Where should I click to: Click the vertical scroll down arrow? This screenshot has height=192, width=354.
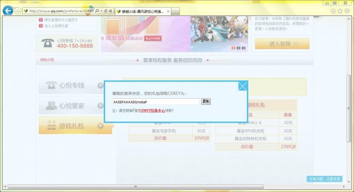pyautogui.click(x=349, y=181)
